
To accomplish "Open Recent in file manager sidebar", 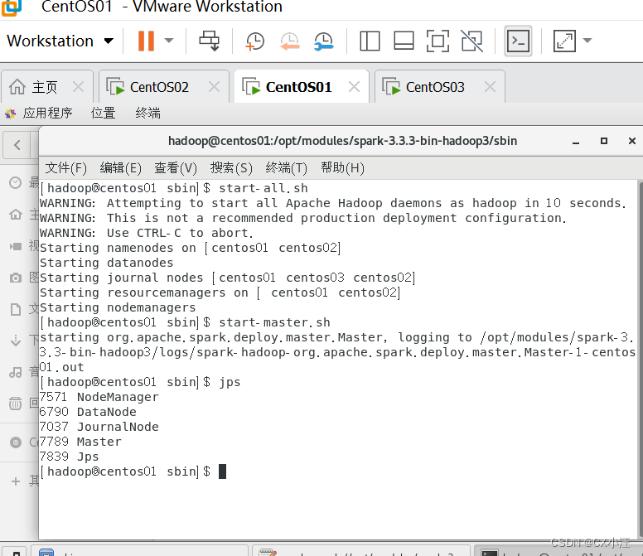I will (x=16, y=182).
